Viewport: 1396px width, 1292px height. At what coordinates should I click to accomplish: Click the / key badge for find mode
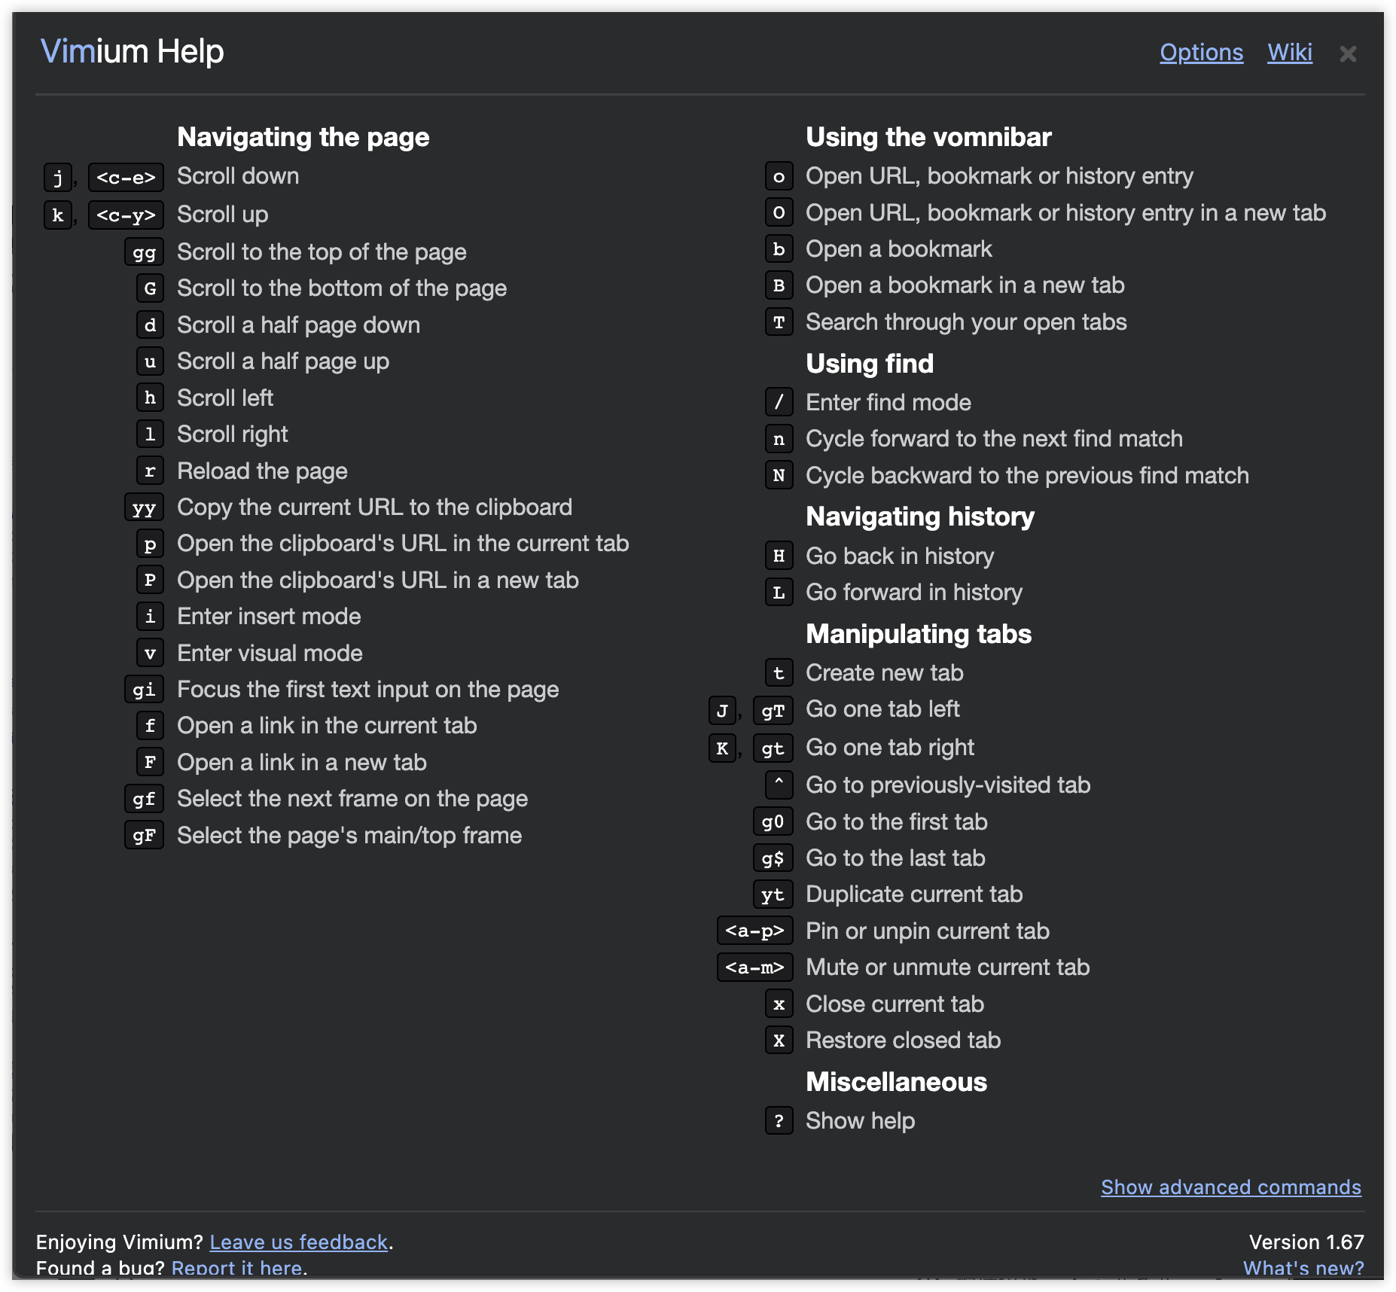click(779, 403)
